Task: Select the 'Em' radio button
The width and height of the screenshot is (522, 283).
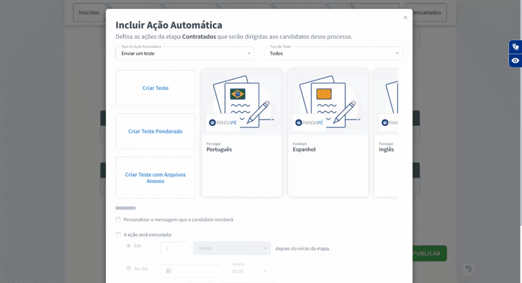Action: 129,245
